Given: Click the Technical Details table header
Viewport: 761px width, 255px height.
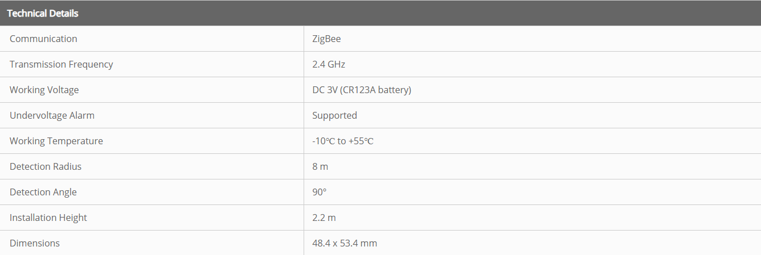Looking at the screenshot, I should coord(43,13).
